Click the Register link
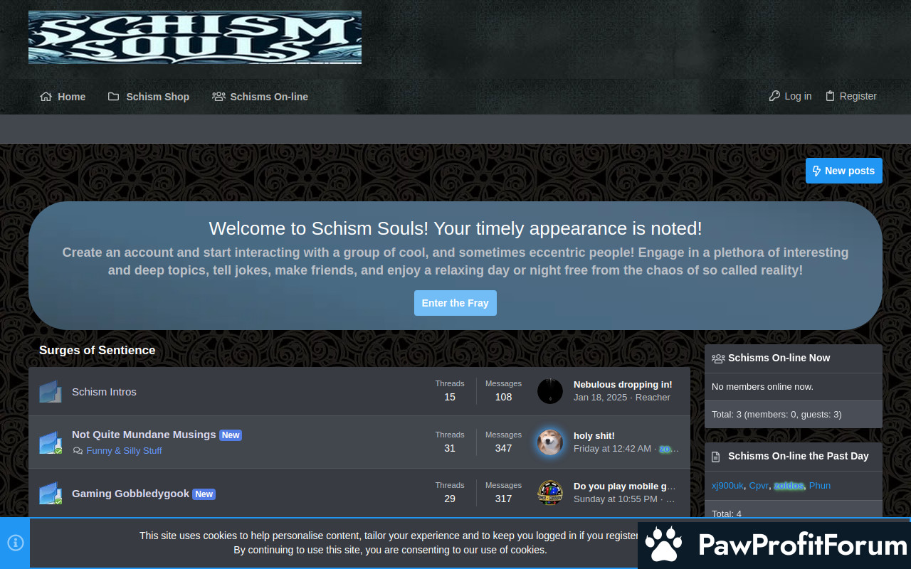Viewport: 911px width, 569px height. 851,96
